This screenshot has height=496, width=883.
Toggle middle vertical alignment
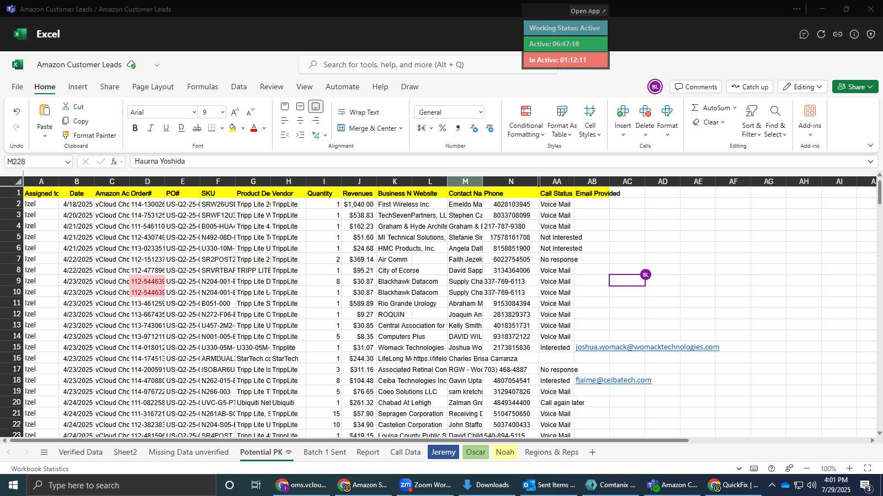(300, 106)
